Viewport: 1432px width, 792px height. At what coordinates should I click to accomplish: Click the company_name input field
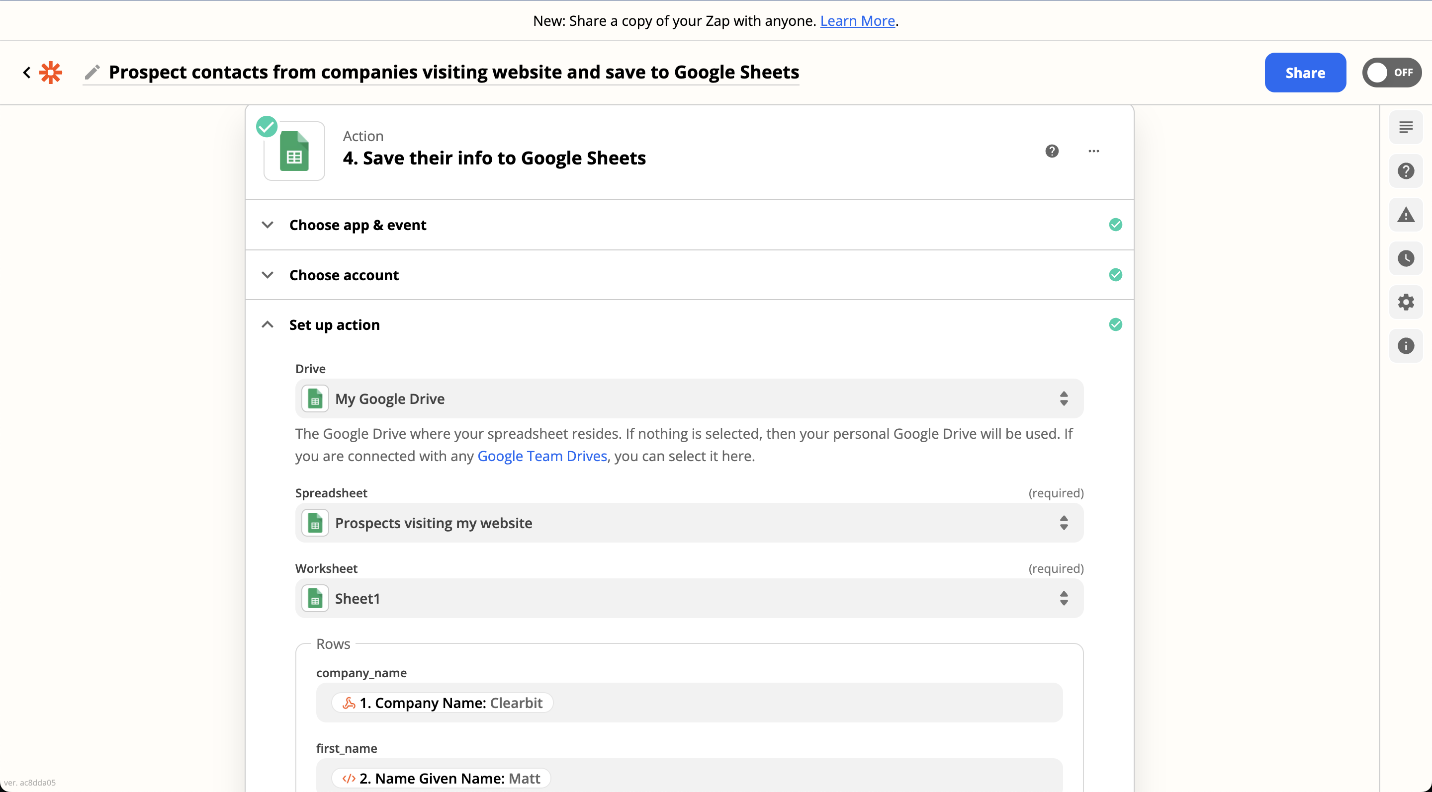pos(689,703)
